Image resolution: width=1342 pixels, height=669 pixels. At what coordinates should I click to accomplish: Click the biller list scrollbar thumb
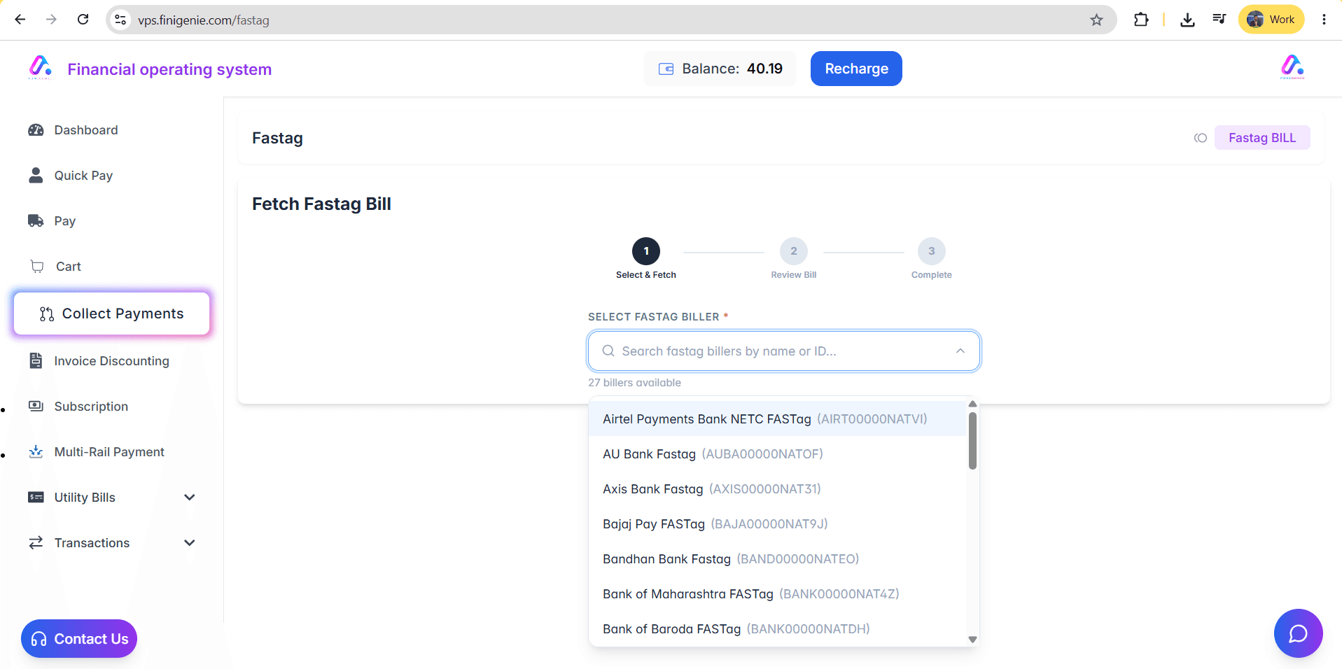[972, 441]
